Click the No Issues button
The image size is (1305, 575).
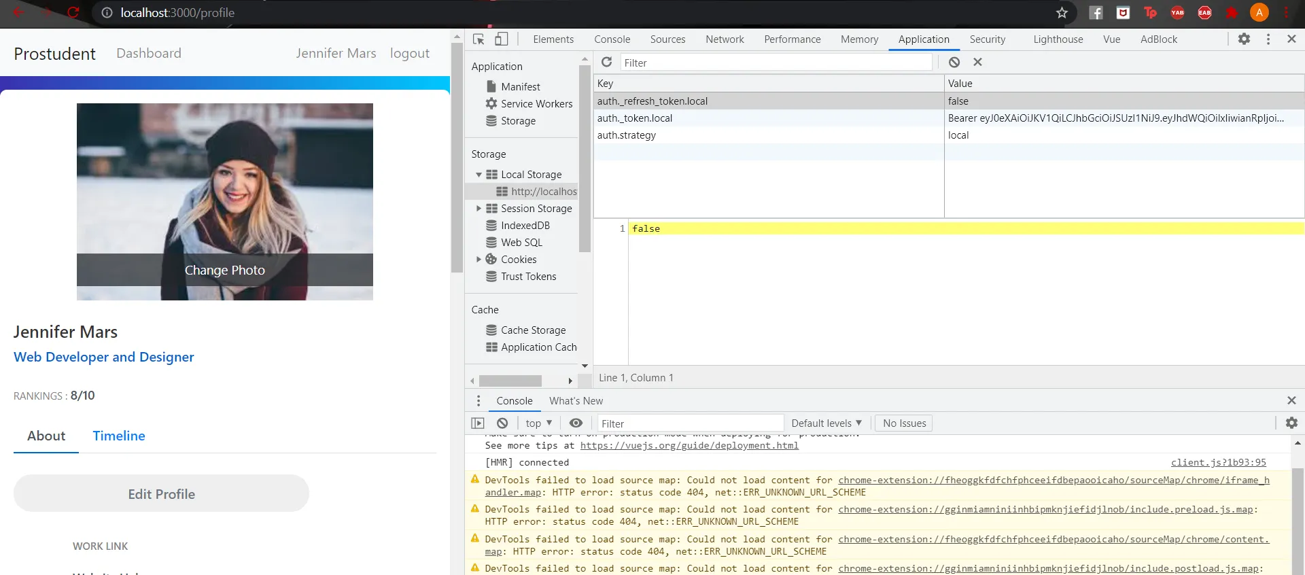pyautogui.click(x=904, y=423)
